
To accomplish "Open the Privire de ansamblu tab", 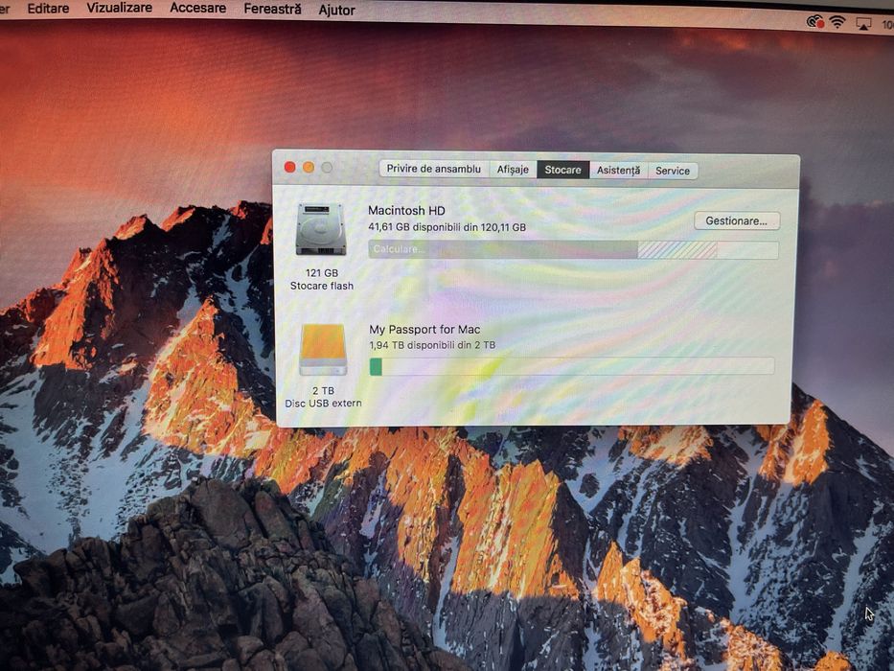I will 433,169.
